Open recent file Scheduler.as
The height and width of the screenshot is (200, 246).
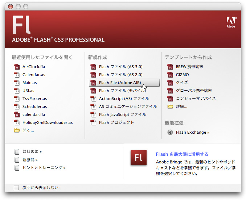(x=35, y=107)
